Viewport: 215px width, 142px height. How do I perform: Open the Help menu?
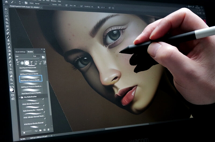pos(59,1)
